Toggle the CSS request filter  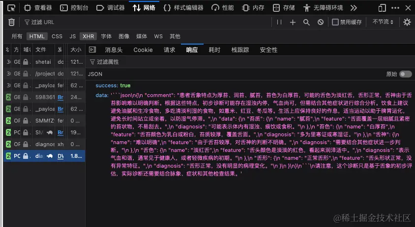tap(57, 36)
